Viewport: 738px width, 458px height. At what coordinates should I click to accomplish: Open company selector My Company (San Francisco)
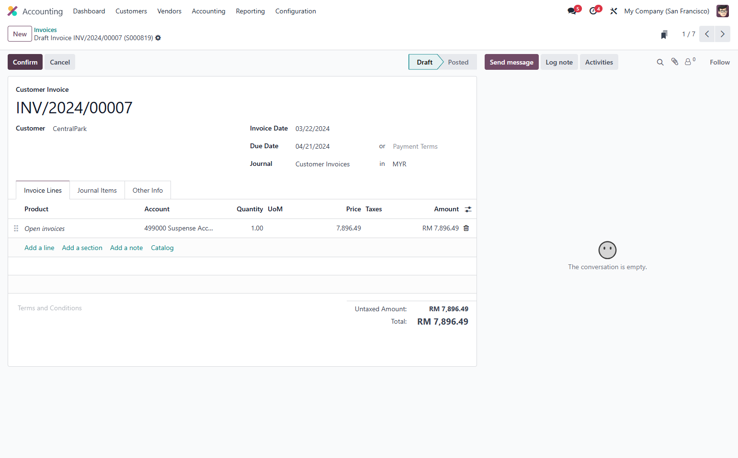pyautogui.click(x=667, y=11)
